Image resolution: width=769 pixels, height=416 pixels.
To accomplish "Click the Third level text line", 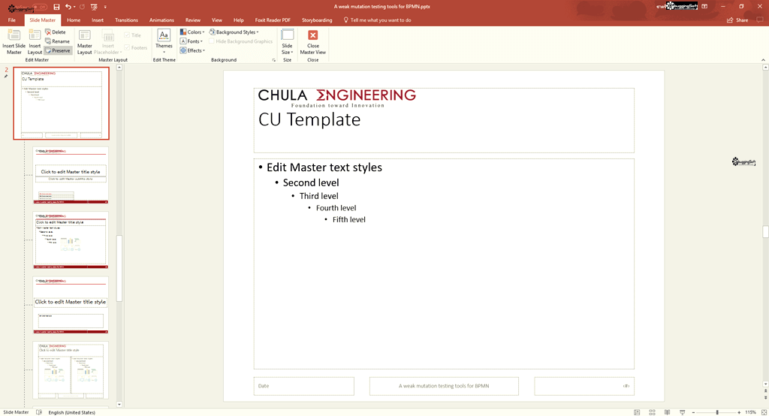I will tap(318, 196).
